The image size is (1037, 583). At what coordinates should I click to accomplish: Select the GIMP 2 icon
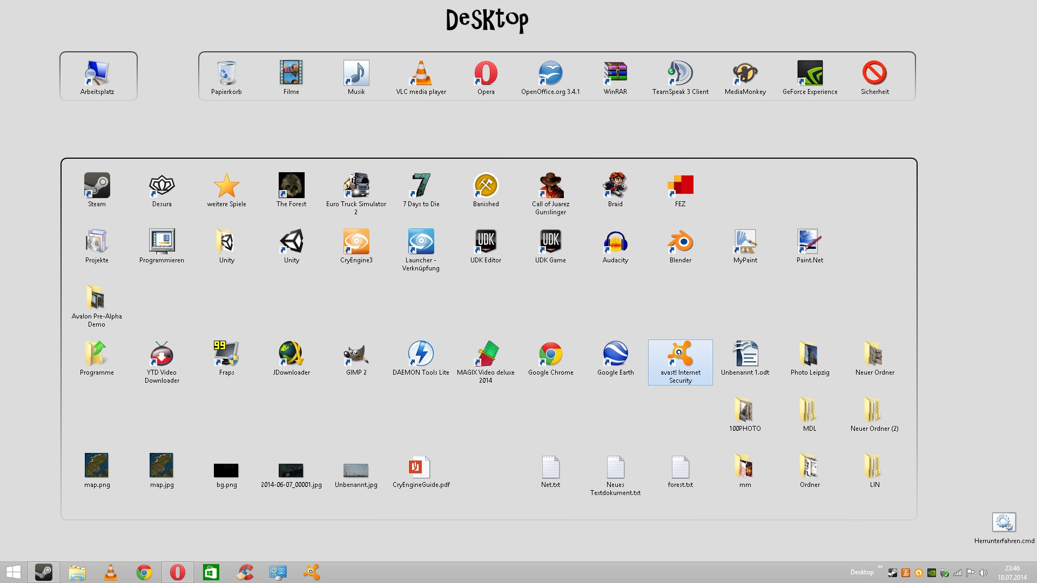pos(356,354)
